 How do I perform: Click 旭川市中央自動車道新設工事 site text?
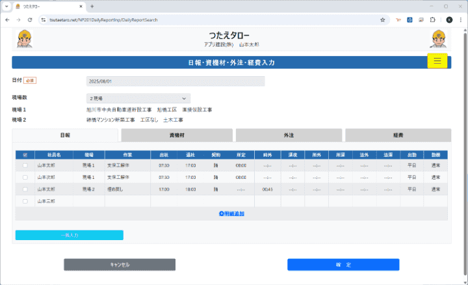click(119, 109)
